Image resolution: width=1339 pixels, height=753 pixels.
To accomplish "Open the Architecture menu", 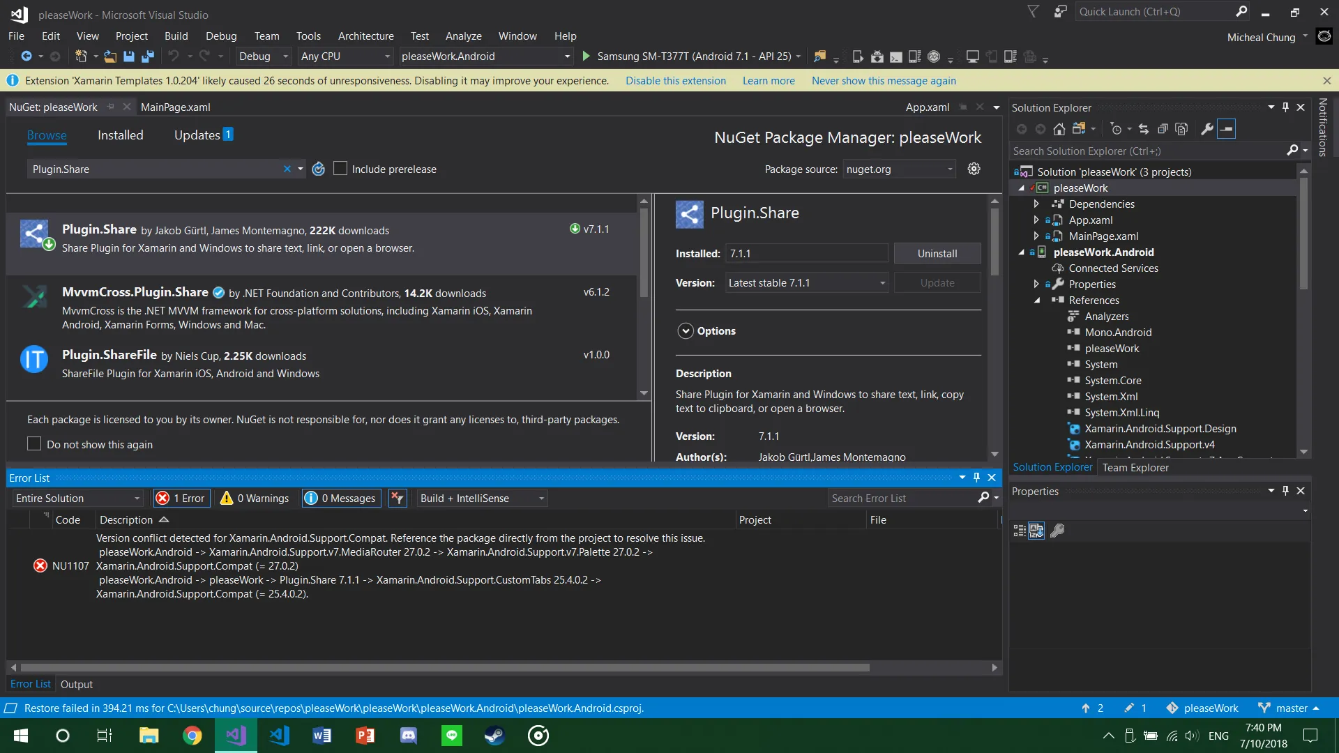I will pos(365,36).
